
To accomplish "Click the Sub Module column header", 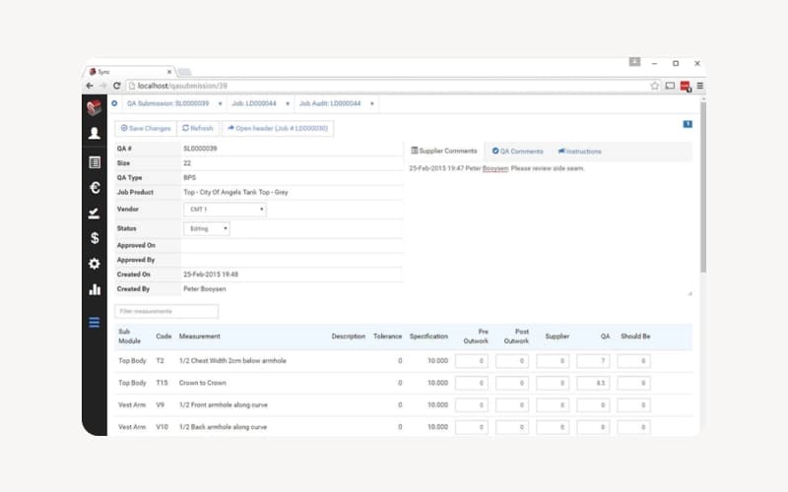I will (129, 337).
